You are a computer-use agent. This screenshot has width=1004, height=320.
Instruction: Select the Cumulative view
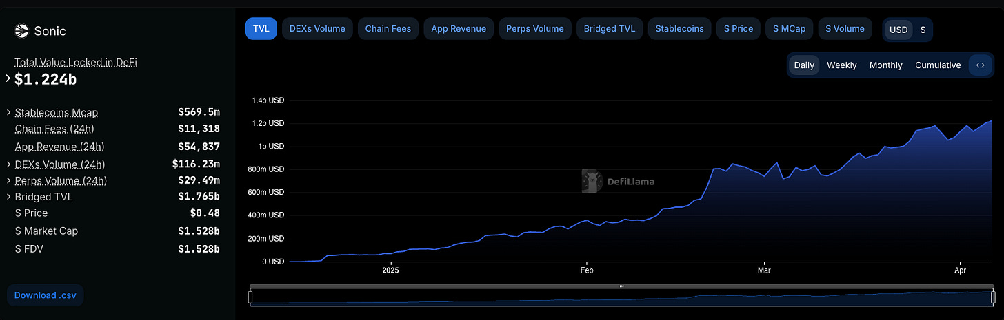coord(938,65)
